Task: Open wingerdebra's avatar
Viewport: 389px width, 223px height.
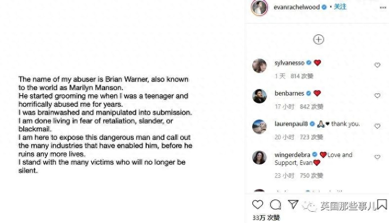Action: click(260, 158)
